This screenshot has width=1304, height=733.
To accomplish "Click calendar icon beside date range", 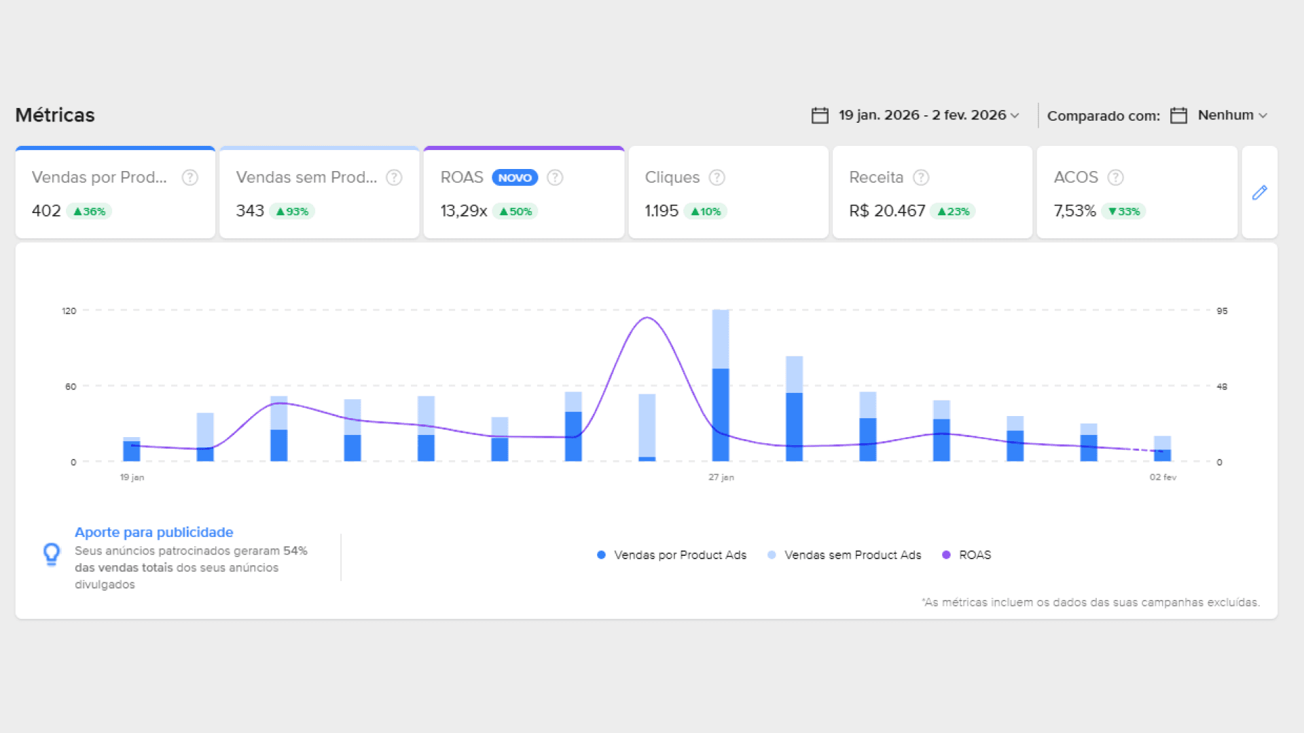I will pyautogui.click(x=820, y=115).
